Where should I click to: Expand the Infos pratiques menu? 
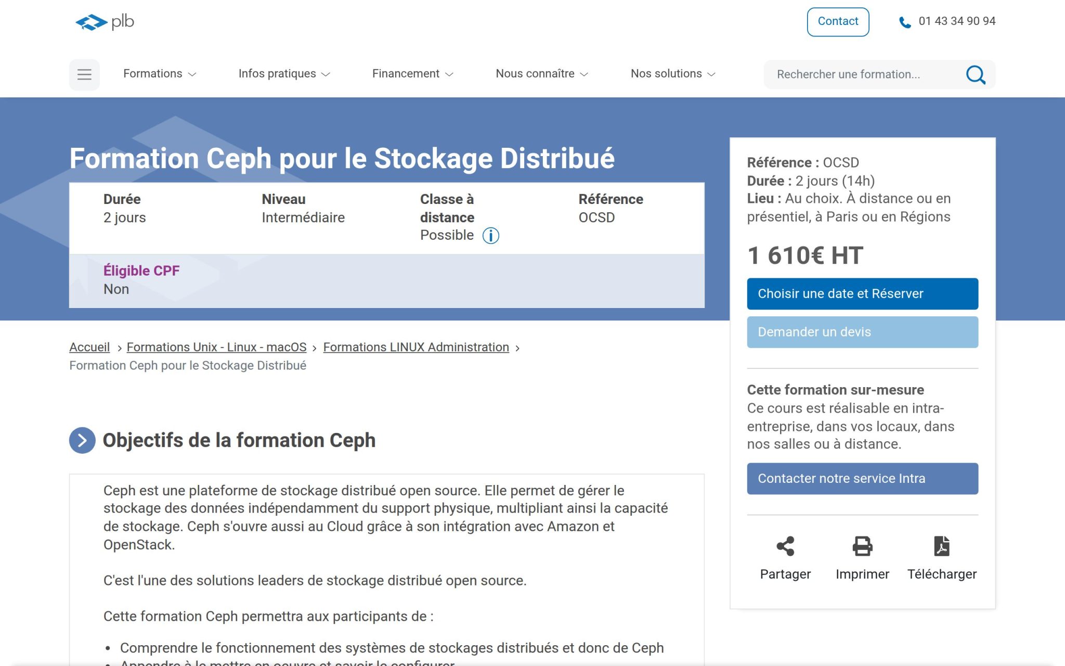284,74
